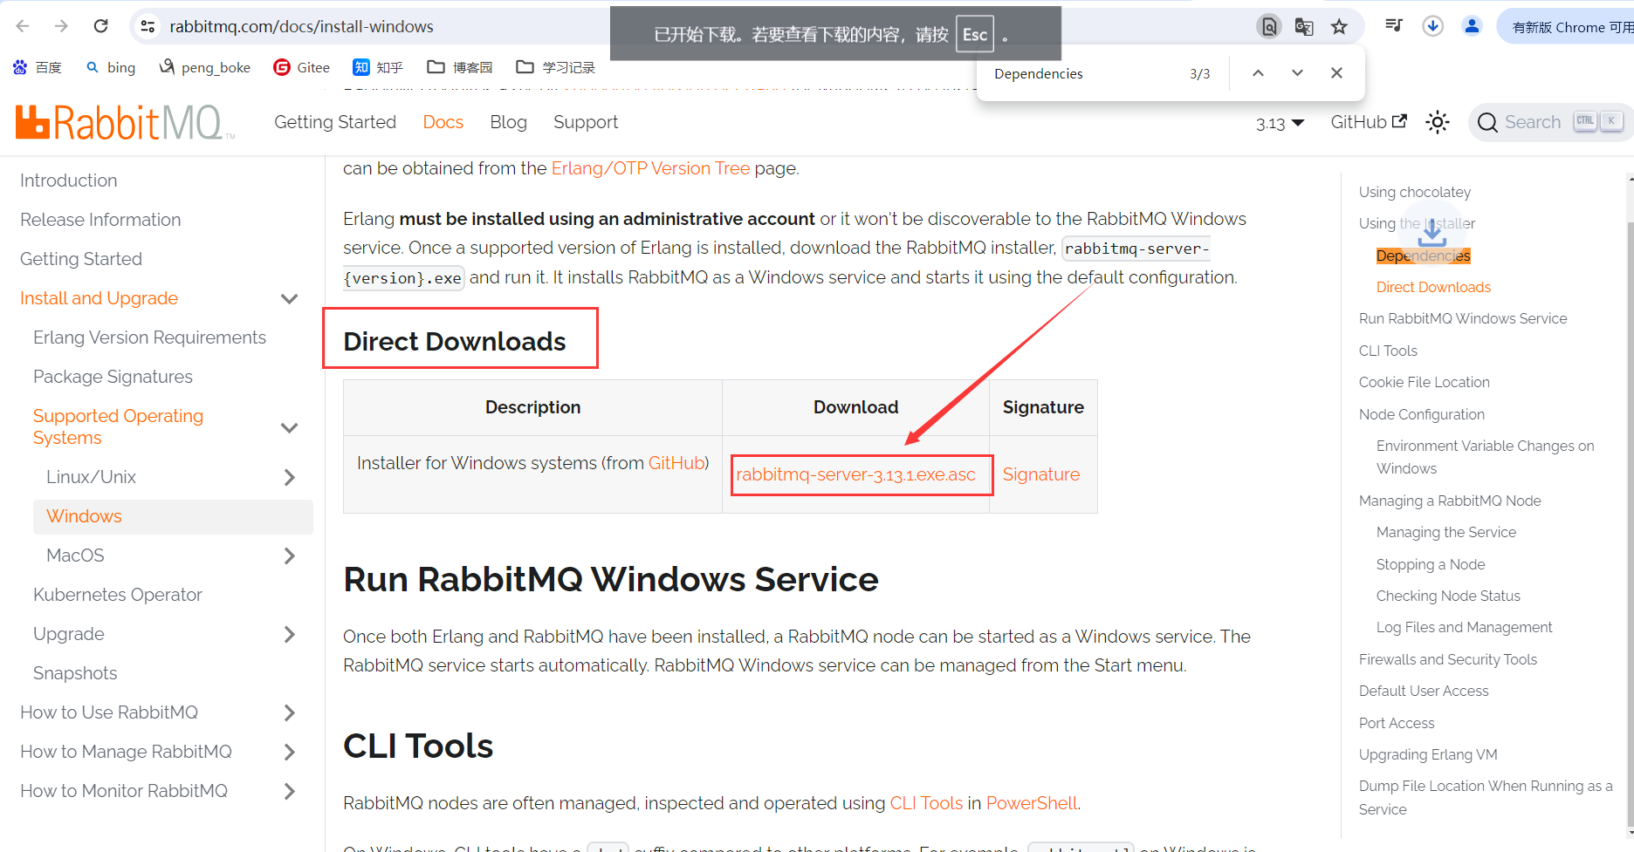The image size is (1634, 852).
Task: Click the address bar URL
Action: click(x=301, y=26)
